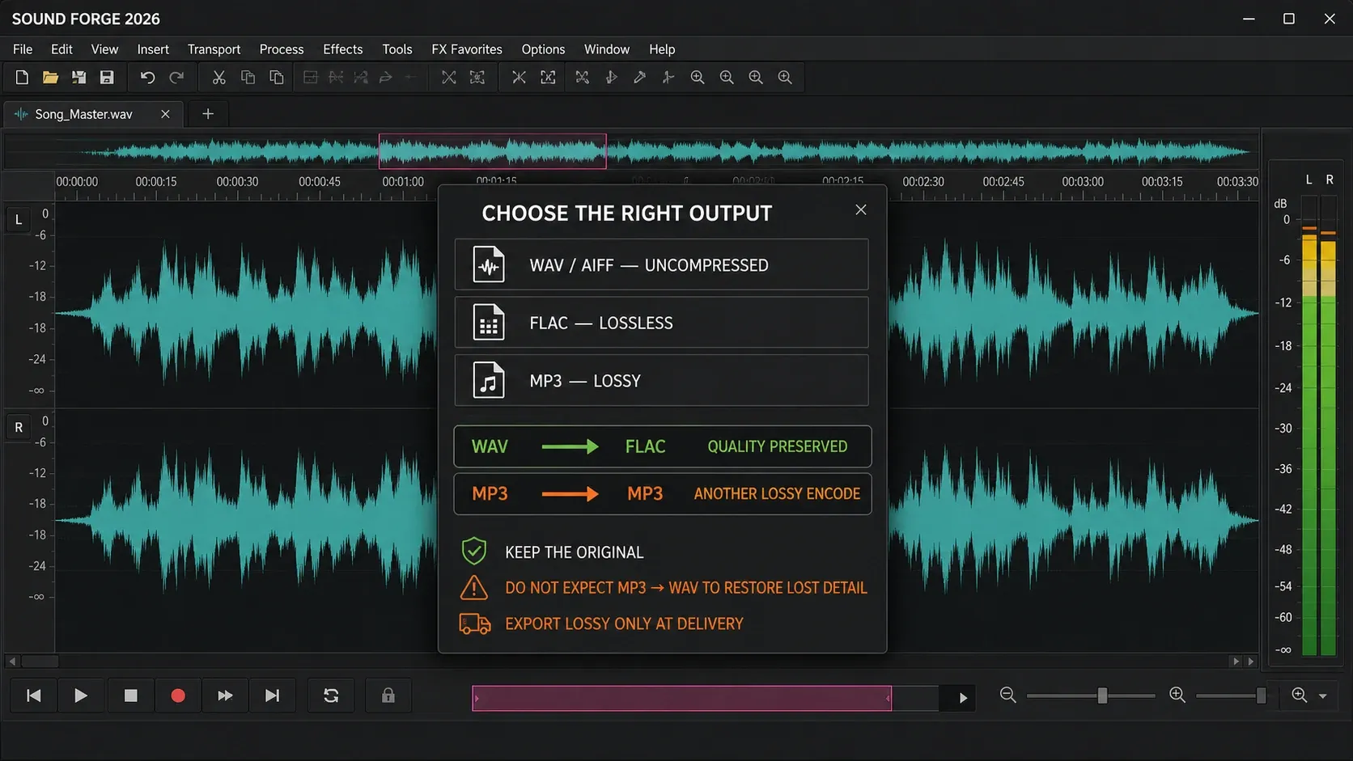
Task: Click the play arrow next to the pink range bar
Action: pyautogui.click(x=963, y=698)
